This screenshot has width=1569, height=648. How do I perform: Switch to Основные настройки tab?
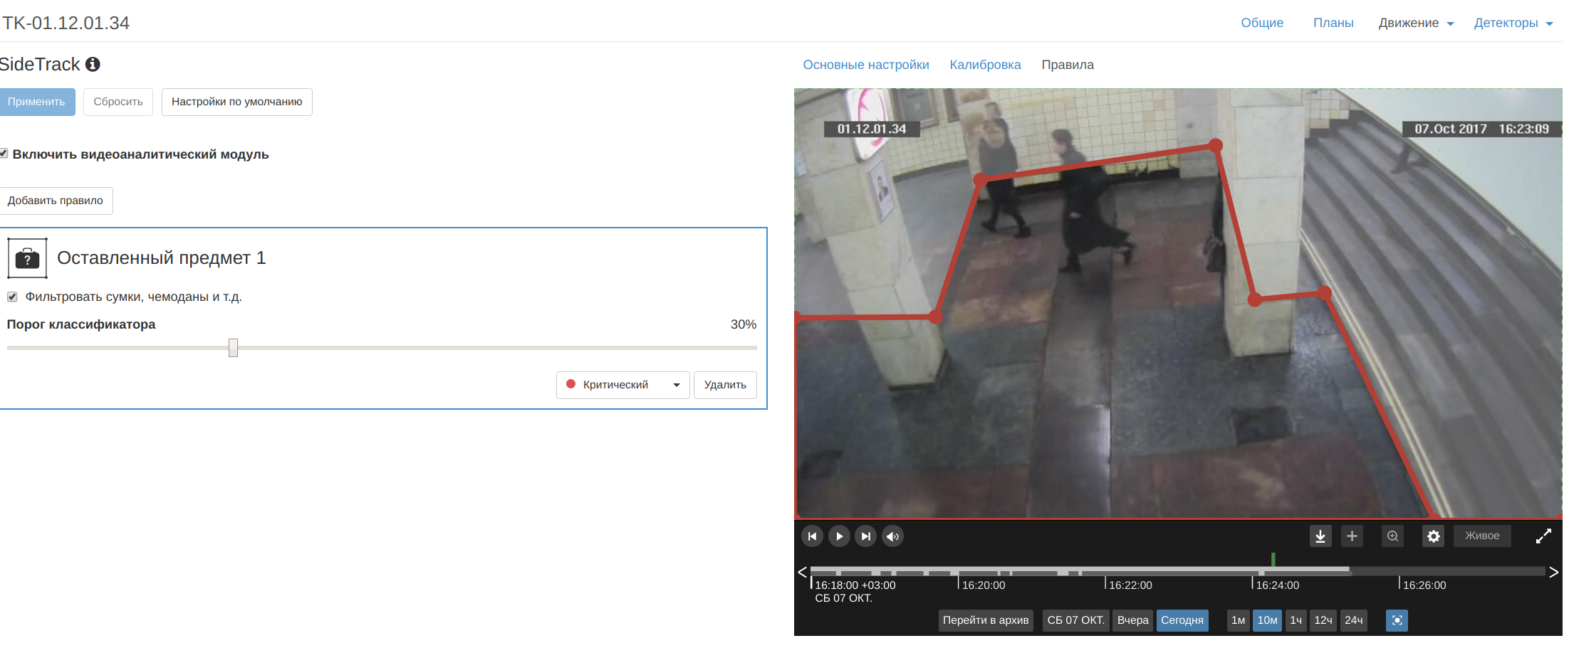866,65
